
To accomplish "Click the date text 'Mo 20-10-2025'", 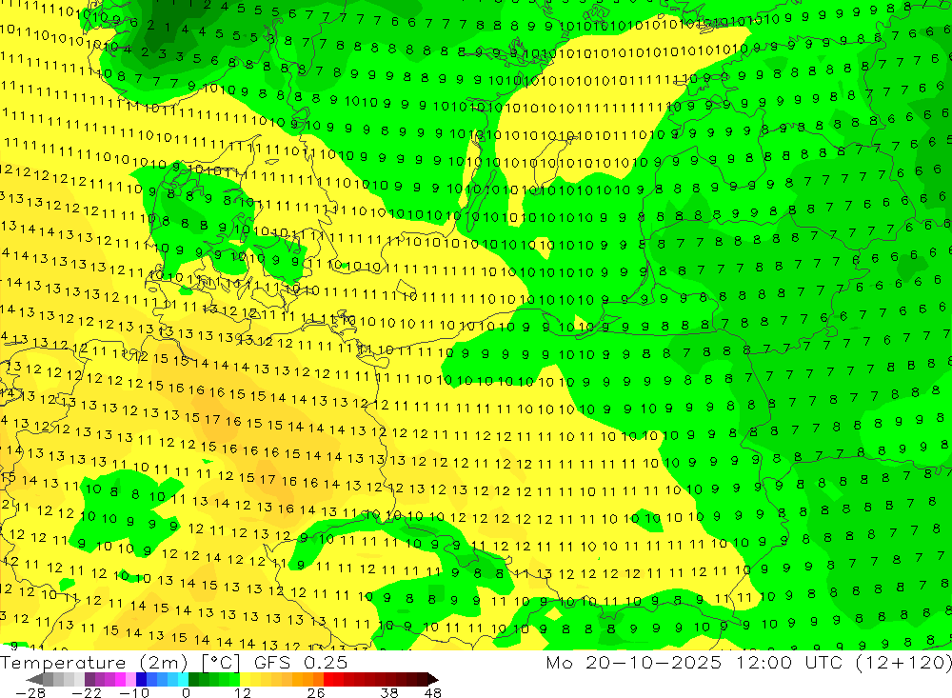I will point(633,662).
